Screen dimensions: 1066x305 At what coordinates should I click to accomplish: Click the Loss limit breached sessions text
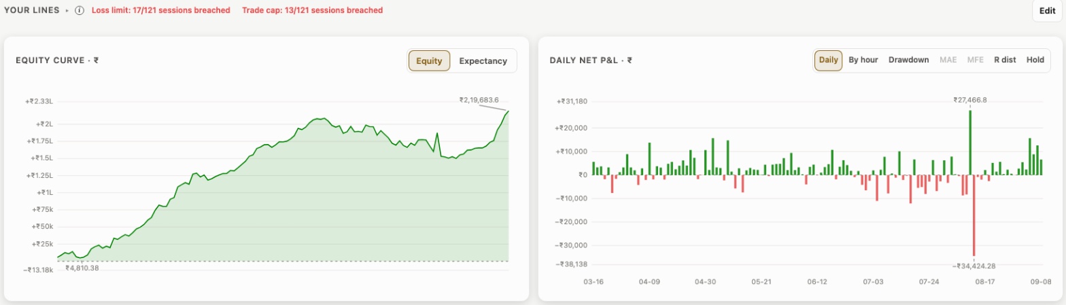160,10
